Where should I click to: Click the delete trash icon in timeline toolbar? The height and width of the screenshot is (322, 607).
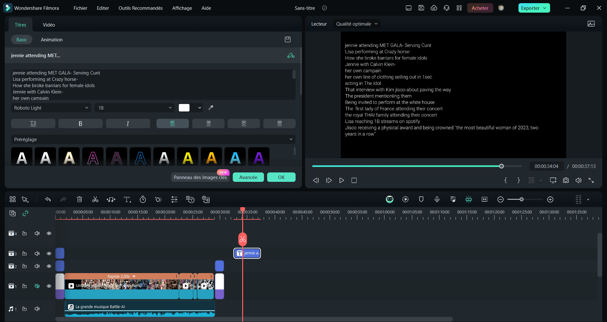click(79, 200)
